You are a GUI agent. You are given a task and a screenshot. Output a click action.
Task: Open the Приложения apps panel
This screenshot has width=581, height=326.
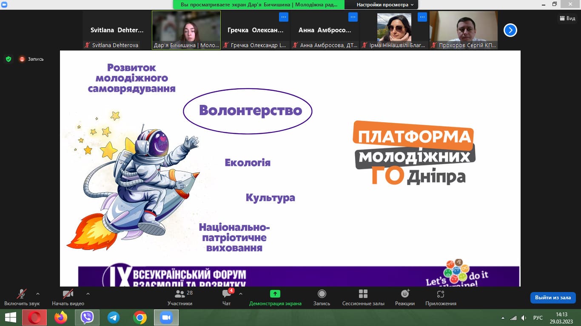pos(441,298)
